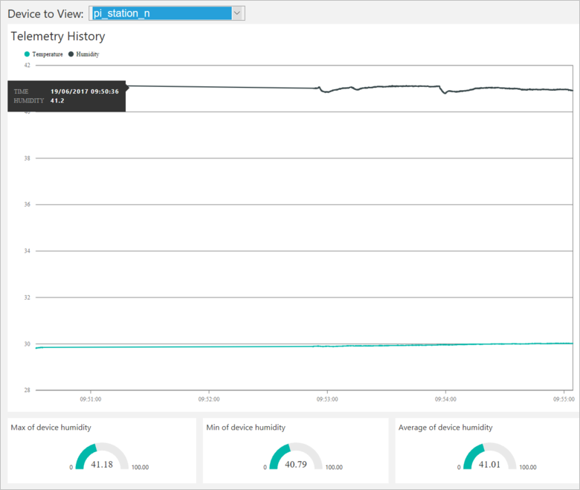Click the 09:53:00 time axis label
Image resolution: width=580 pixels, height=490 pixels.
(327, 399)
